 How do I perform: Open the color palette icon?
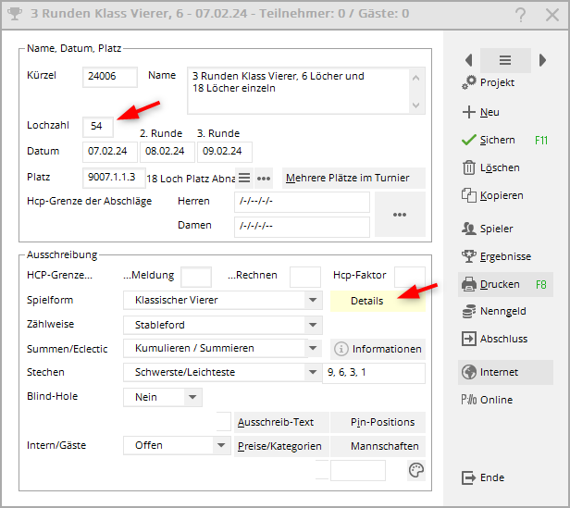415,471
